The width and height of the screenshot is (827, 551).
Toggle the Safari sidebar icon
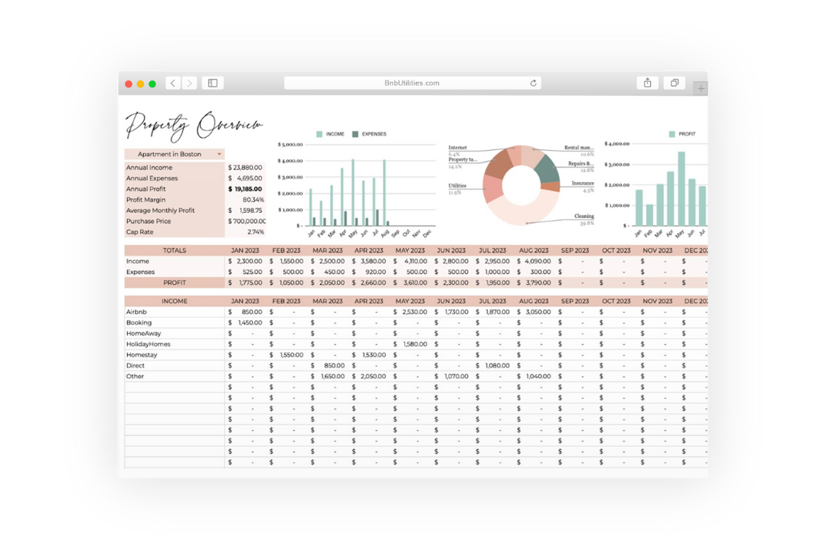(x=213, y=83)
